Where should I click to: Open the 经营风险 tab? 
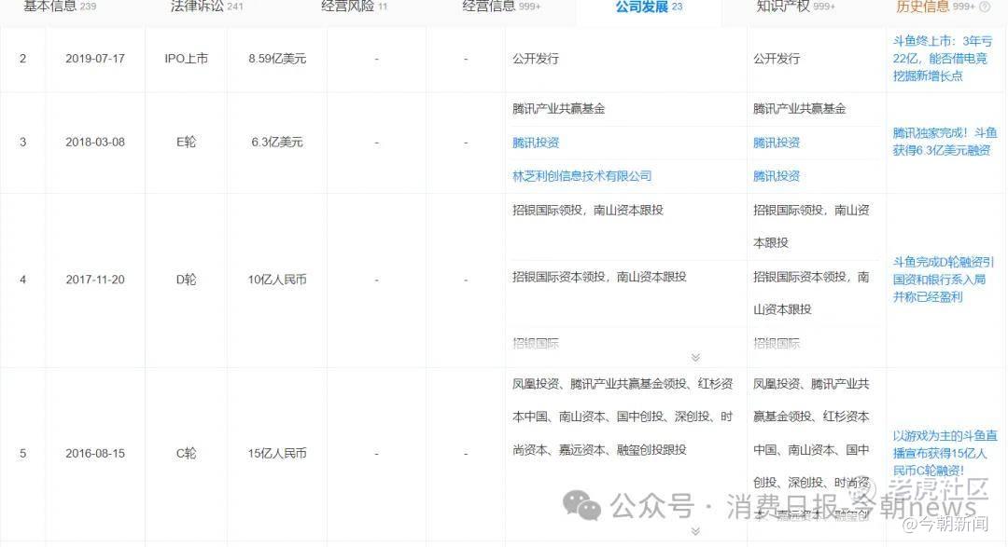pyautogui.click(x=355, y=7)
